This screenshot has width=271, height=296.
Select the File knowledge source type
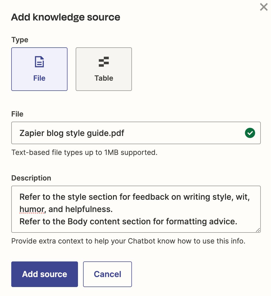coord(39,69)
